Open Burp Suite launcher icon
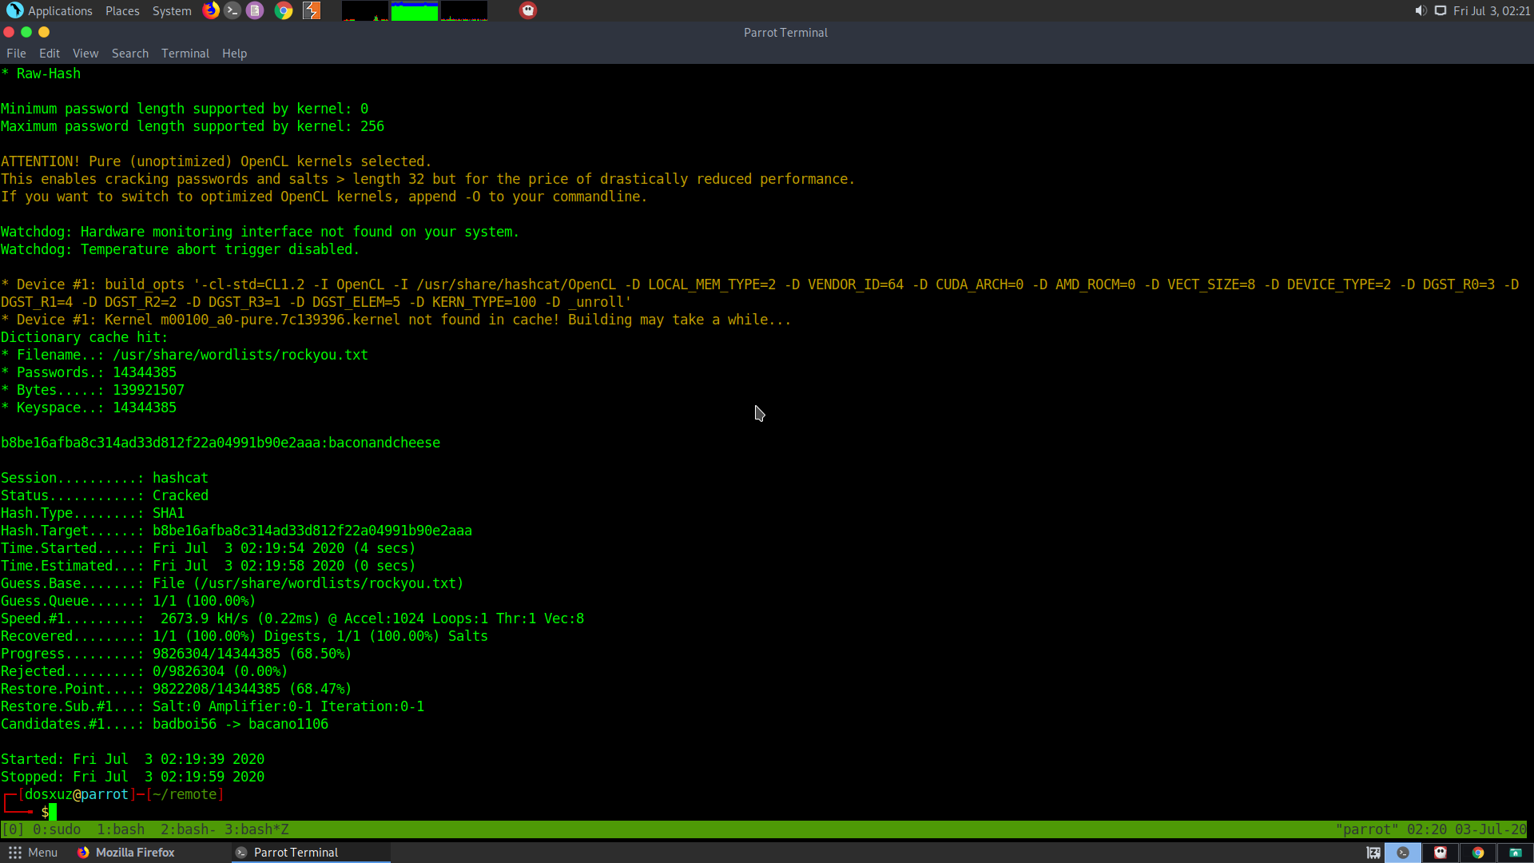The image size is (1534, 863). 312,10
